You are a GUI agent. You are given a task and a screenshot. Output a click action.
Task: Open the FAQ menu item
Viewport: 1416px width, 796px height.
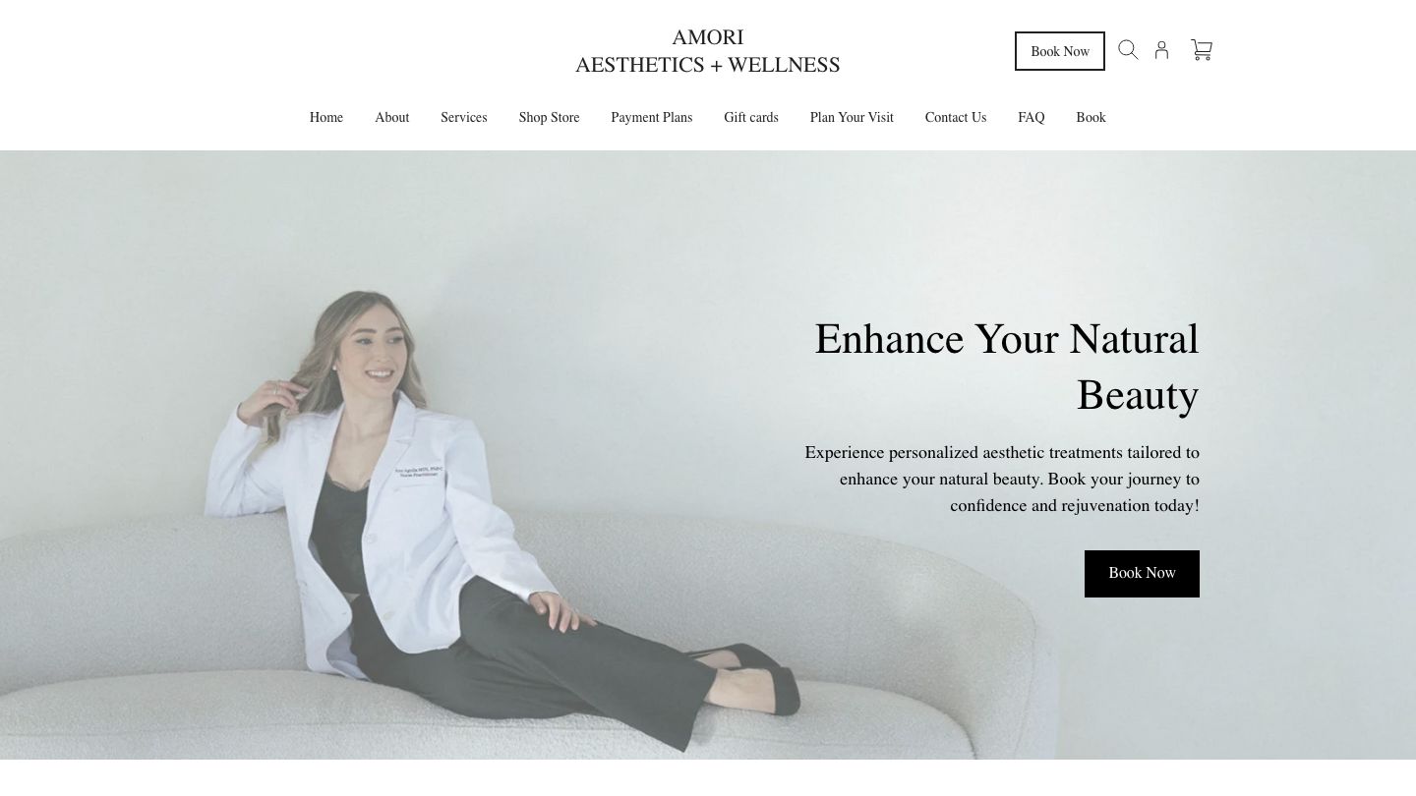(x=1032, y=118)
